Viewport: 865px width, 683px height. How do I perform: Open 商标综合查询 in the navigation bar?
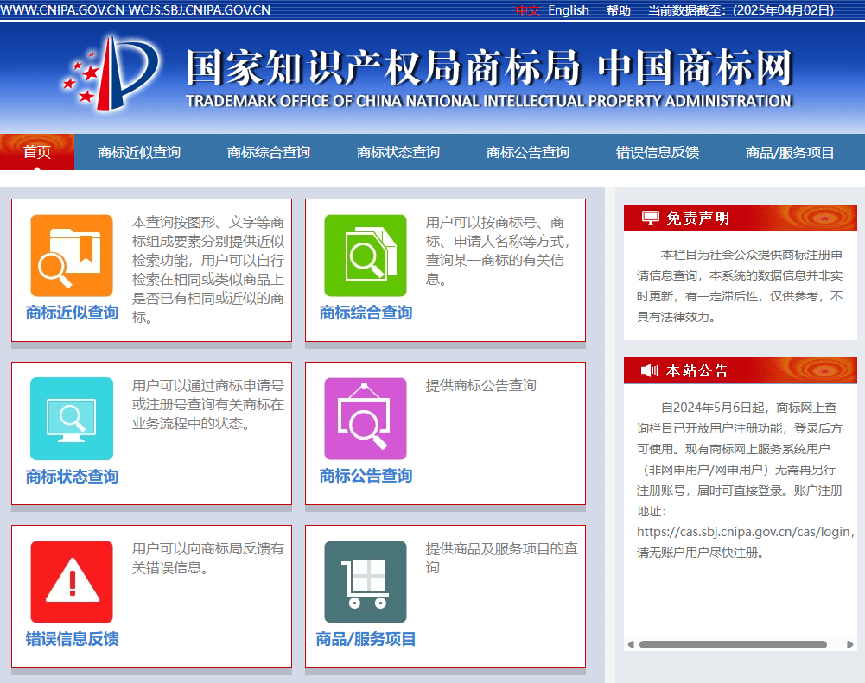269,152
